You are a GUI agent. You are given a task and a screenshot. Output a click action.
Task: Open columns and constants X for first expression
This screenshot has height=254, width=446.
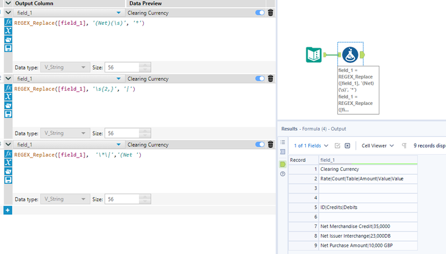(x=8, y=31)
